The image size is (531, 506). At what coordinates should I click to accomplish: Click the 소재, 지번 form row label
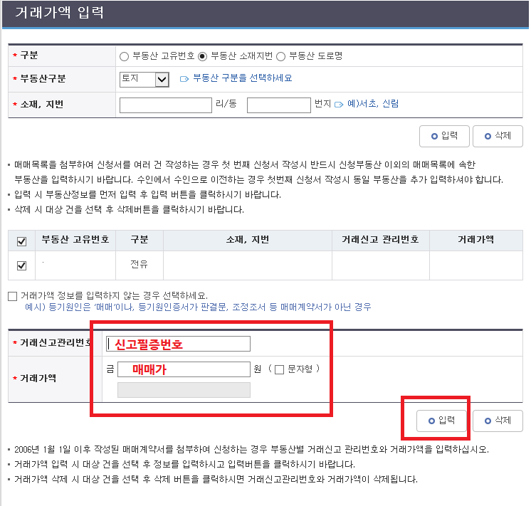(42, 105)
